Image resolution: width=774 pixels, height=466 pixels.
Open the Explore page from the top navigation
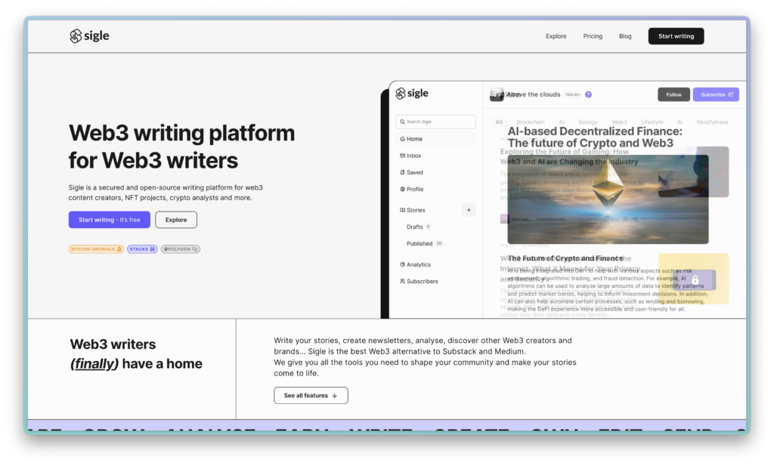click(556, 36)
